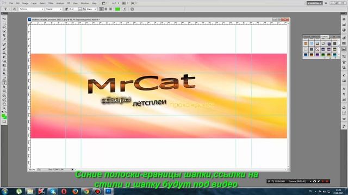Image resolution: width=348 pixels, height=195 pixels.
Task: Click the font size input field
Action: click(x=73, y=9)
